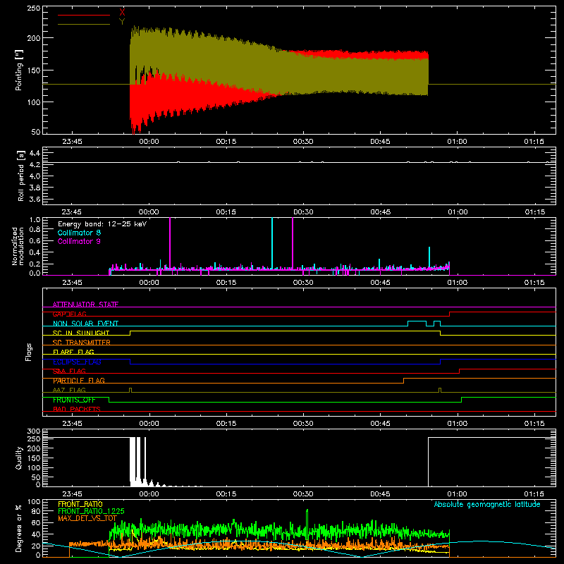
Task: Click the SAA_FLAG rising step after 01:00
Action: (460, 372)
